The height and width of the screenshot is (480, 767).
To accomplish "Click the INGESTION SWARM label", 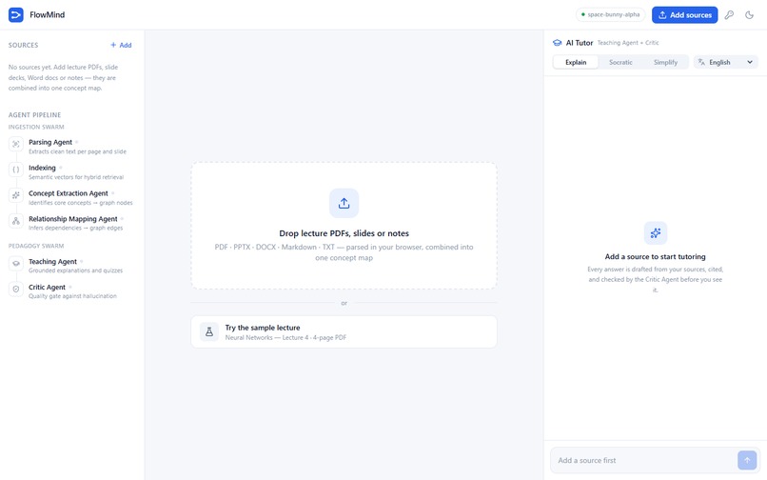I will (36, 127).
